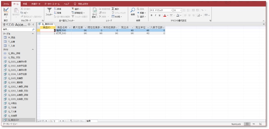Apply italic formatting

(155, 15)
